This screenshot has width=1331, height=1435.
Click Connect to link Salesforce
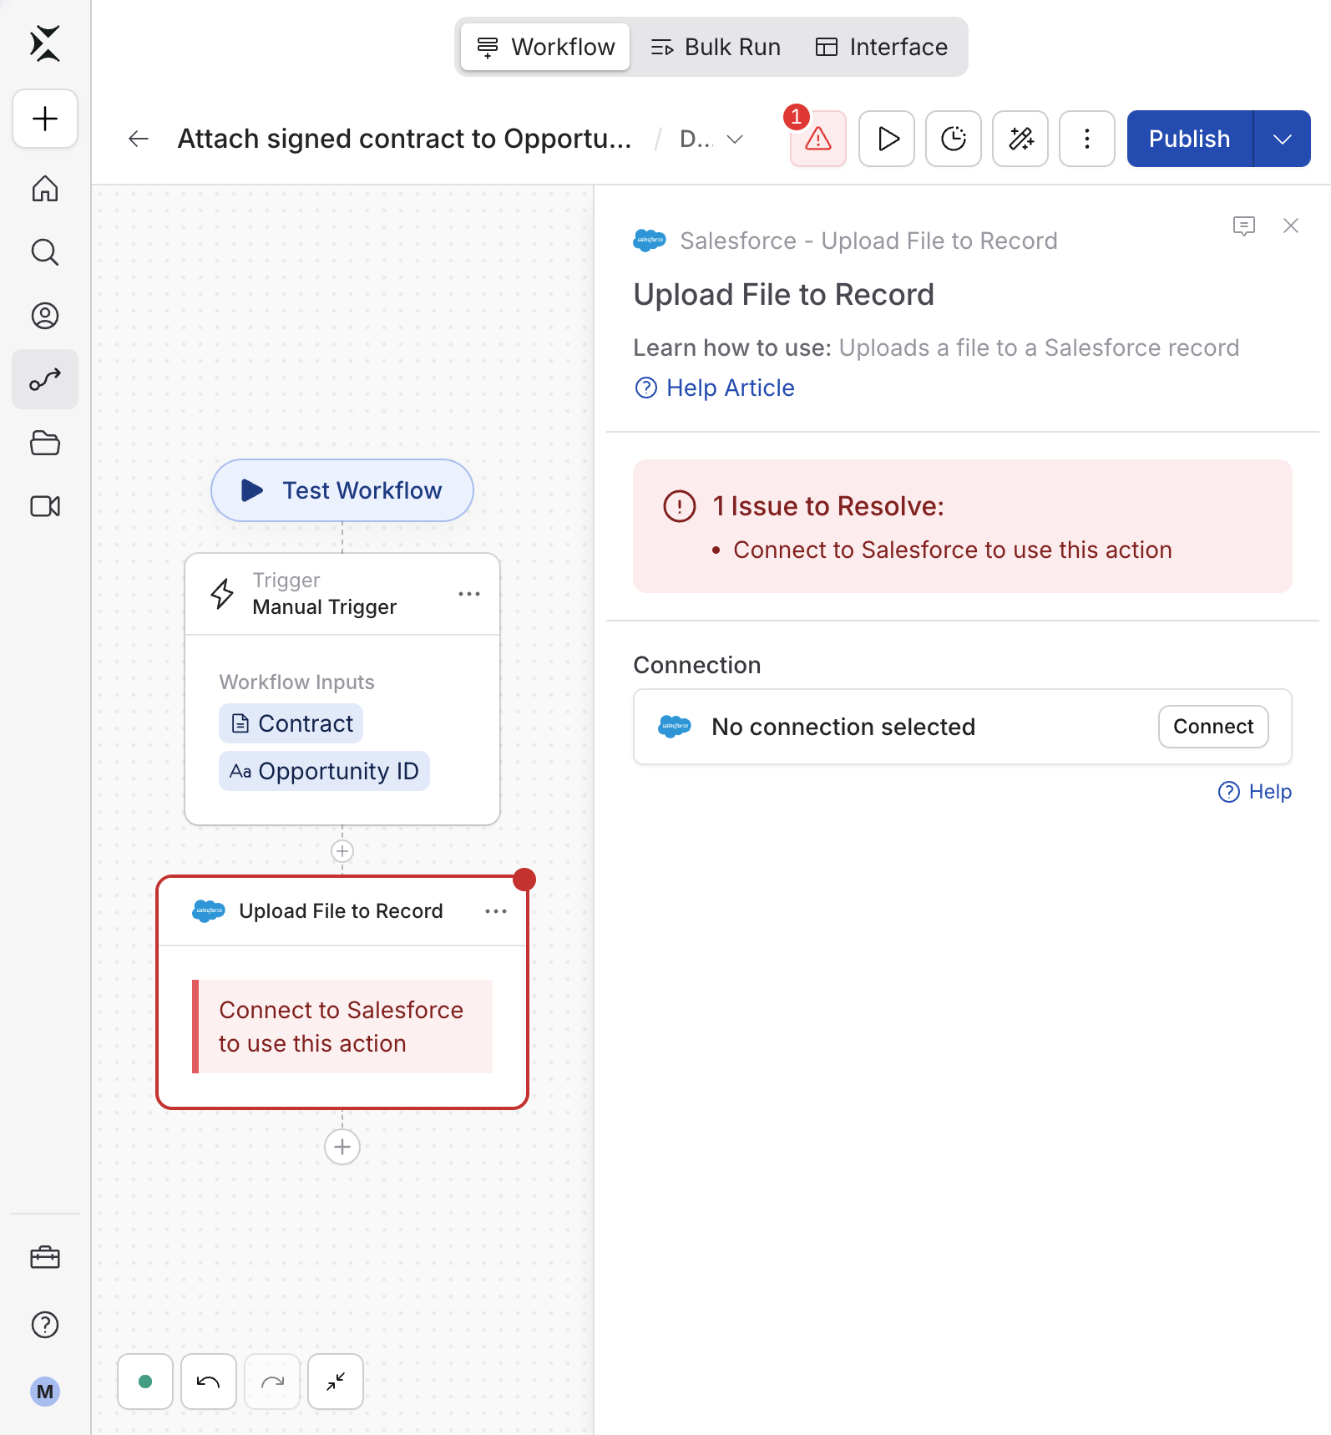tap(1213, 727)
